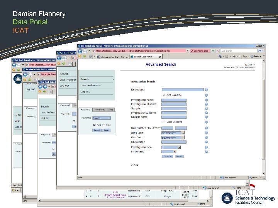Switch to the Advanced tab in the side panel
278x208 pixels.
(x=100, y=110)
